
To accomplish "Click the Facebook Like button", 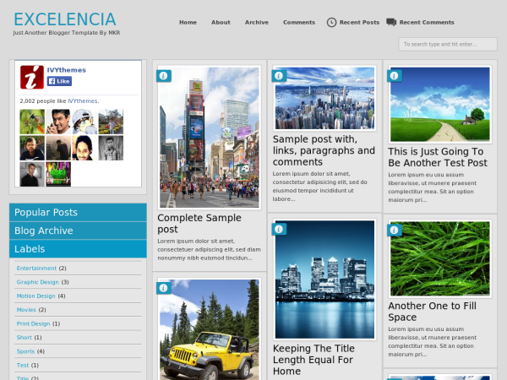I will point(59,81).
